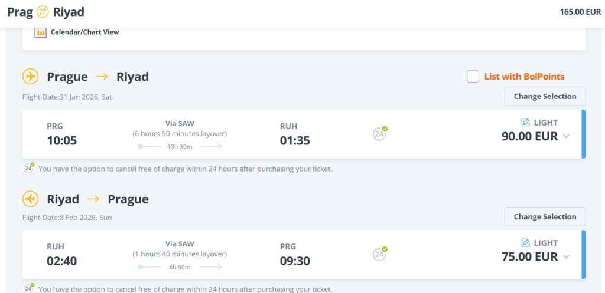605x293 pixels.
Task: Click the 24-hour cancellation icon on return flight
Action: [x=380, y=254]
